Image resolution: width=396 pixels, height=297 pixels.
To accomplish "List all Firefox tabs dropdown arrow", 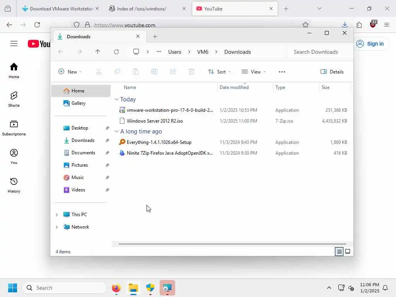I will pos(319,9).
